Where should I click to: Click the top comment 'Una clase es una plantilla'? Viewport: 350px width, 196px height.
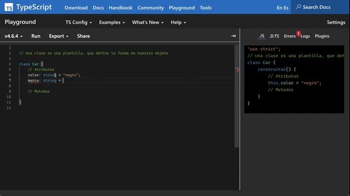point(94,53)
